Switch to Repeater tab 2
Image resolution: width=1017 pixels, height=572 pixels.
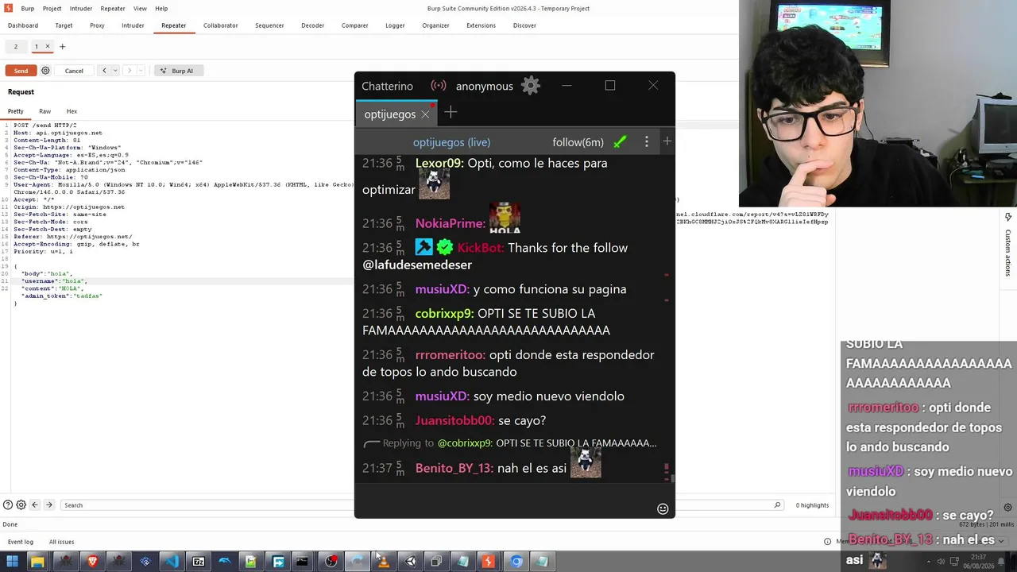pyautogui.click(x=15, y=47)
